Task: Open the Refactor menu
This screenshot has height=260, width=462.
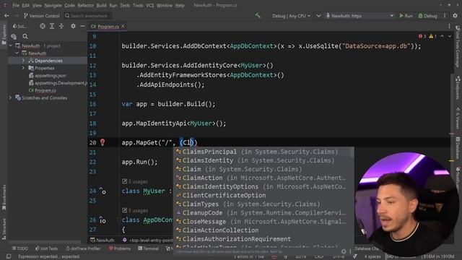Action: click(x=85, y=5)
